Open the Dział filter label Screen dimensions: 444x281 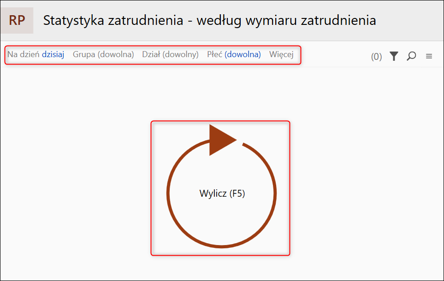pos(151,54)
